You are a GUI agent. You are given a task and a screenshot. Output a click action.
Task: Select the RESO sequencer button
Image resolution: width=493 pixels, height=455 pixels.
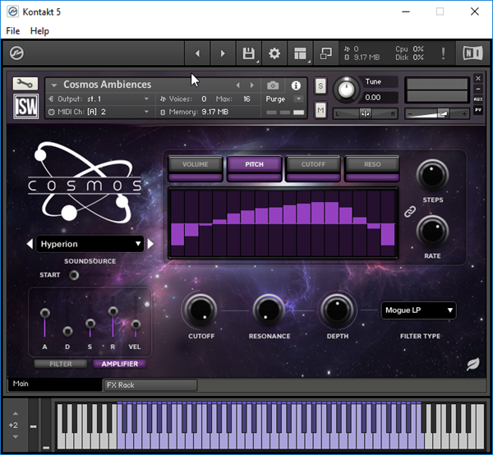pyautogui.click(x=372, y=164)
